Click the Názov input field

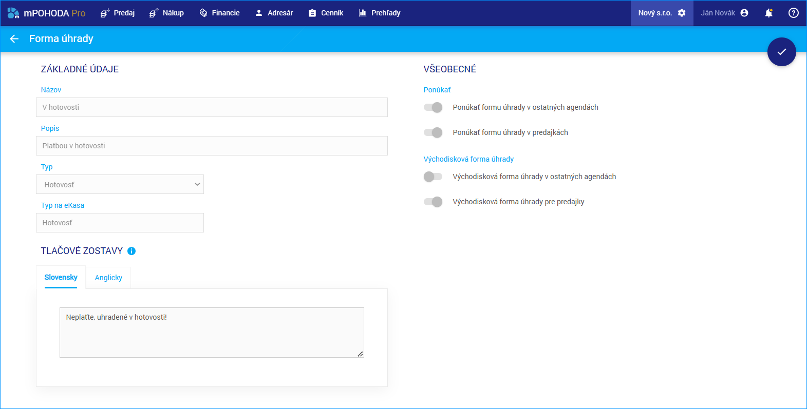click(x=212, y=107)
